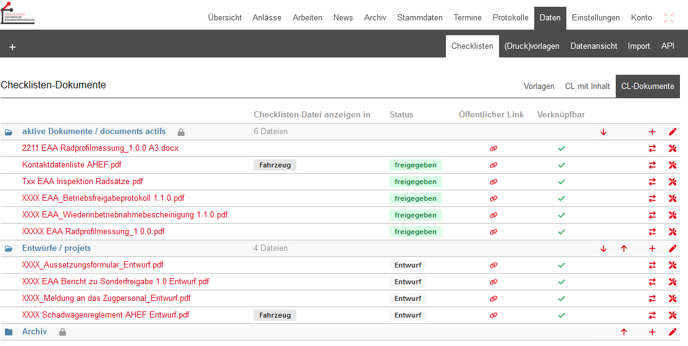Toggle Verknüpfbar checkmark for XXXXX EAA Radprofilmessung_1.0.0.pdf
This screenshot has width=688, height=346.
point(561,232)
